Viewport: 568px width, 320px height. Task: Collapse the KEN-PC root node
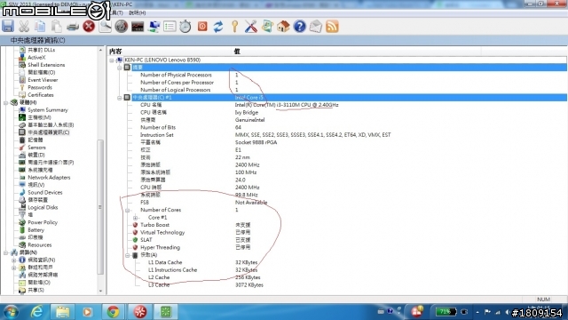click(x=112, y=60)
